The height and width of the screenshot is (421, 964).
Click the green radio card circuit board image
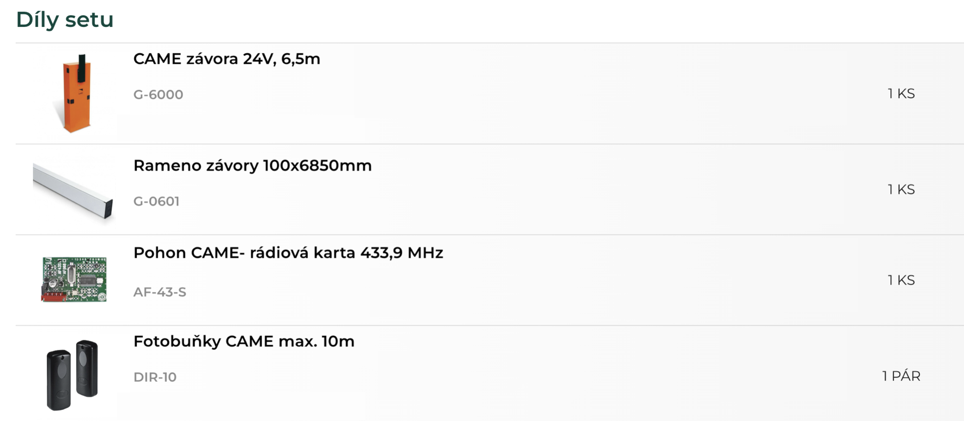tap(74, 280)
